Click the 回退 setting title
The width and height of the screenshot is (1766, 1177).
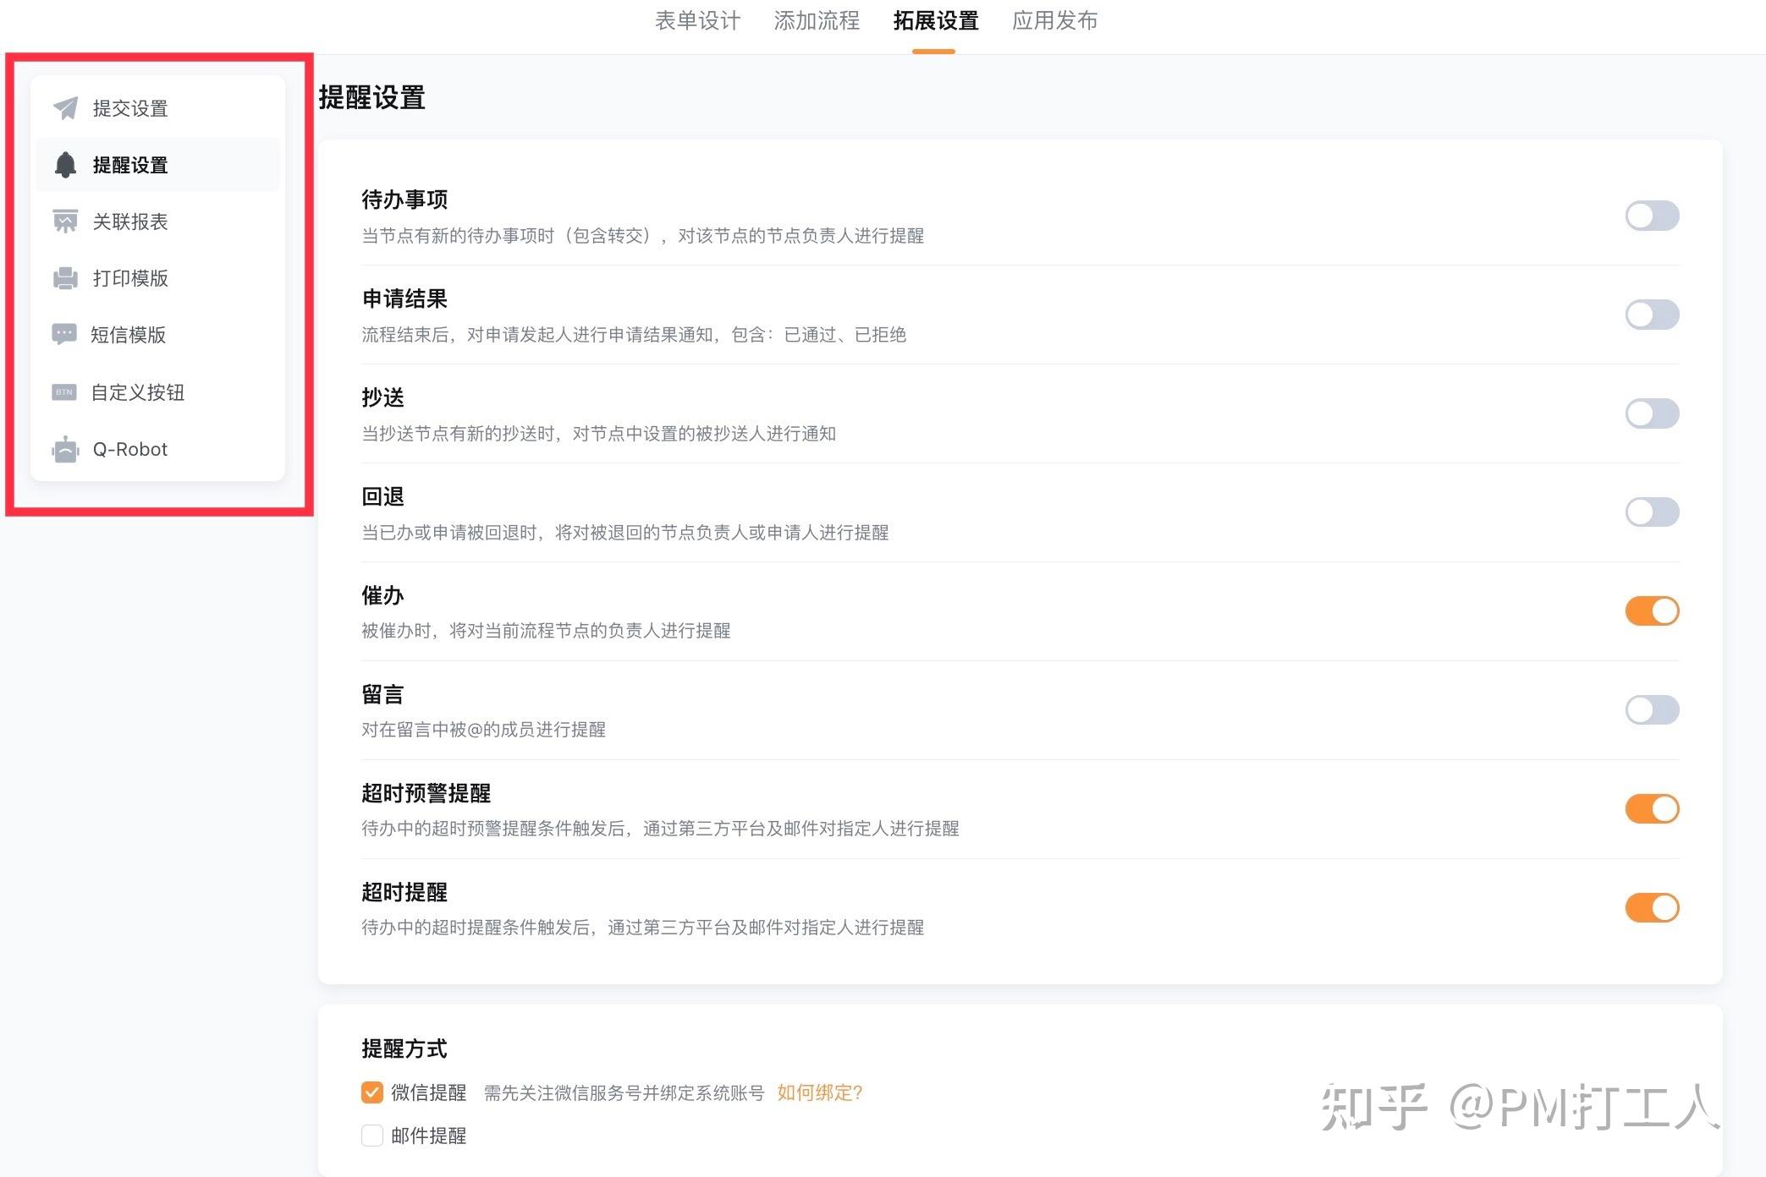click(x=382, y=496)
